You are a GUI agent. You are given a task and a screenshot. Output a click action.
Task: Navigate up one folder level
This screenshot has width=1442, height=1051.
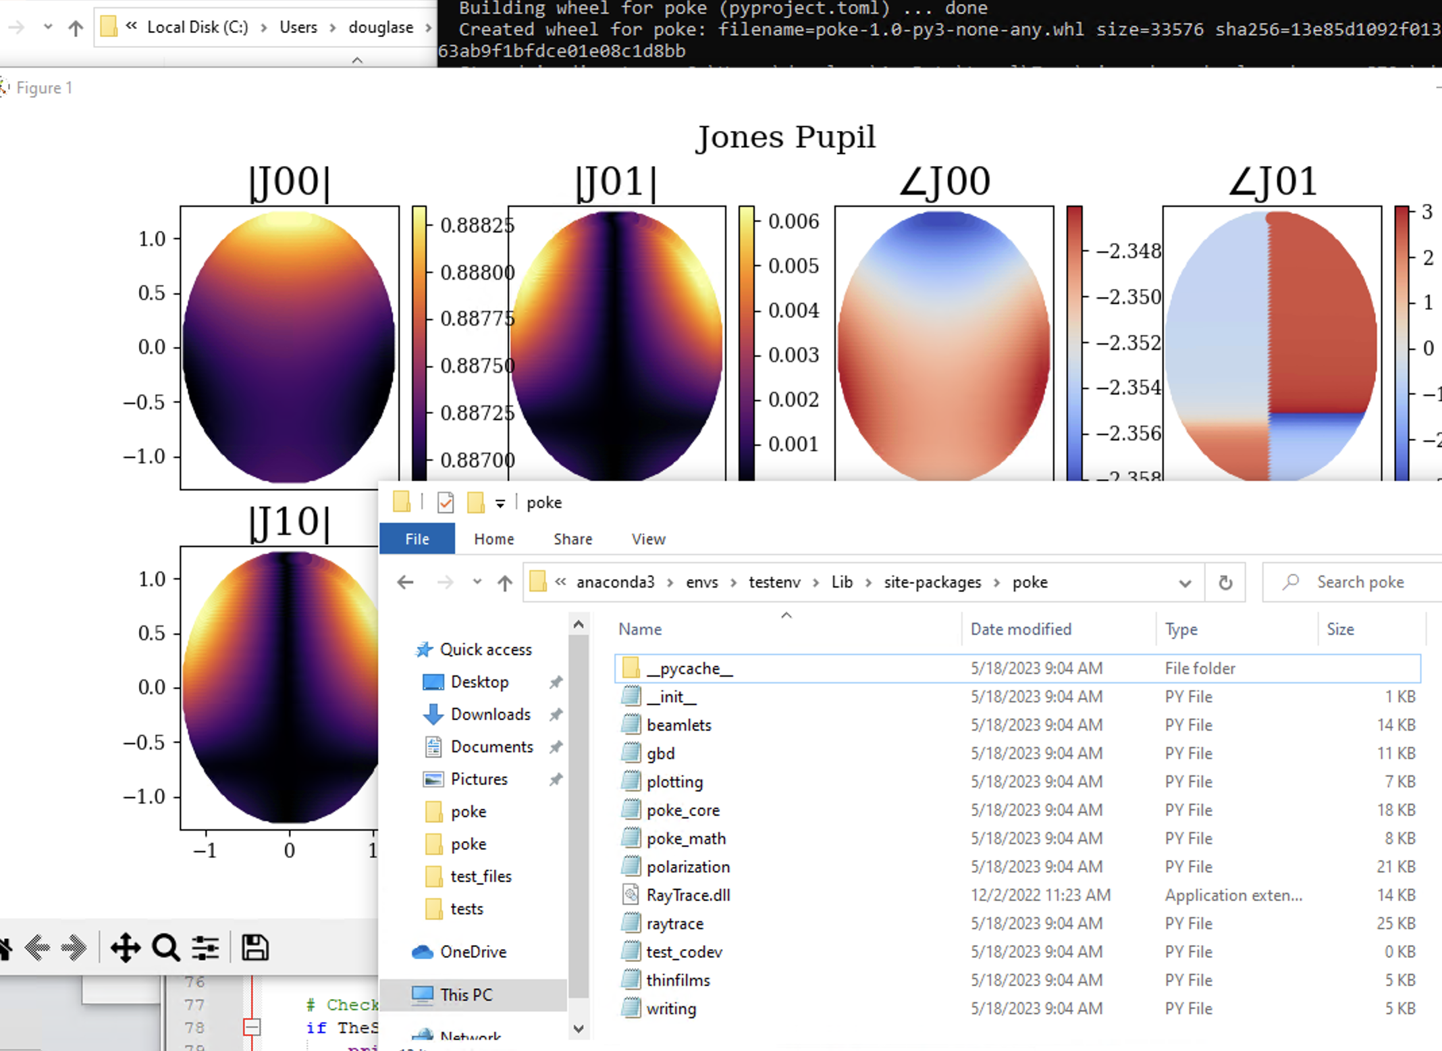(504, 582)
